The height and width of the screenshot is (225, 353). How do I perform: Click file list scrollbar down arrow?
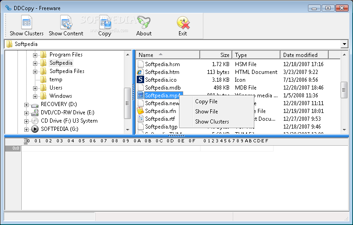click(344, 129)
